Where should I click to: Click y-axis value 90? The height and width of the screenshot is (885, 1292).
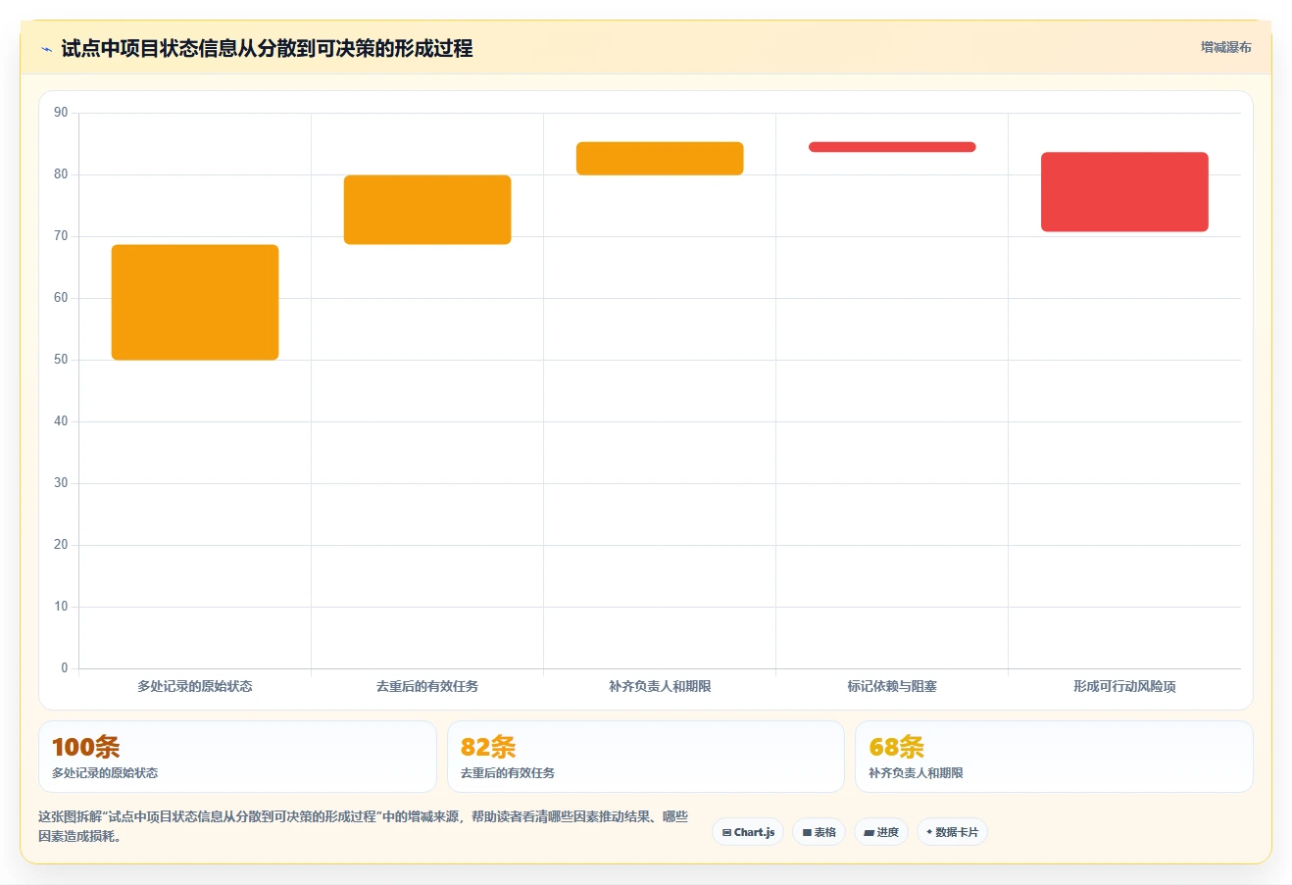tap(61, 113)
